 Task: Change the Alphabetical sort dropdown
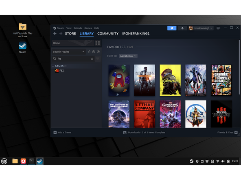click(x=128, y=56)
